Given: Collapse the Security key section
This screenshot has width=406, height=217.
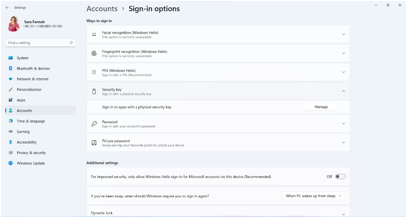Looking at the screenshot, I should [x=343, y=91].
